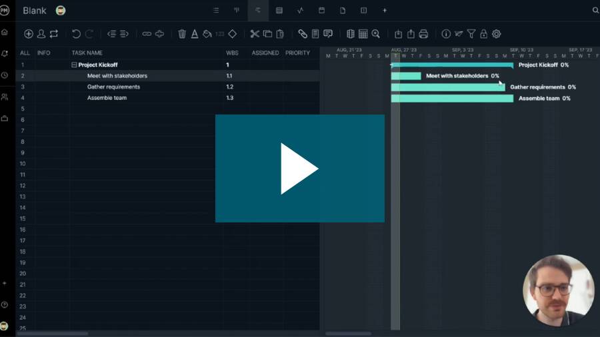Play the video overlay
Screen dimensions: 600x337
[300, 168]
